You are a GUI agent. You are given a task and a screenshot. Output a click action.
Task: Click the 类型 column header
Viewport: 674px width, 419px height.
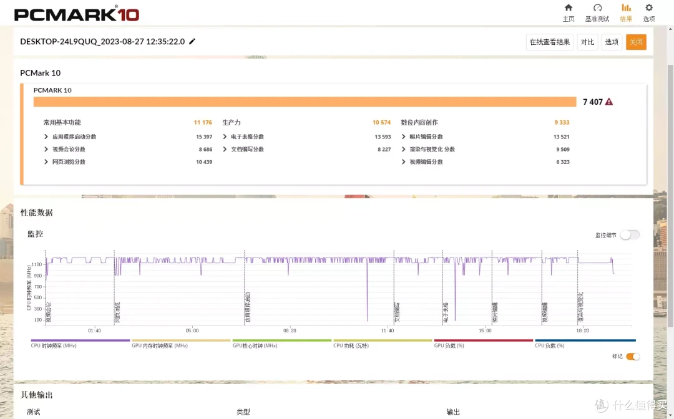click(x=243, y=412)
